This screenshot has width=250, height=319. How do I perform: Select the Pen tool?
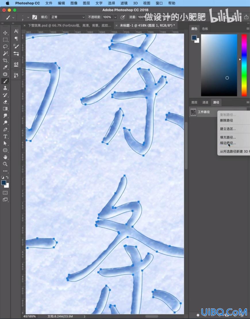click(x=5, y=129)
